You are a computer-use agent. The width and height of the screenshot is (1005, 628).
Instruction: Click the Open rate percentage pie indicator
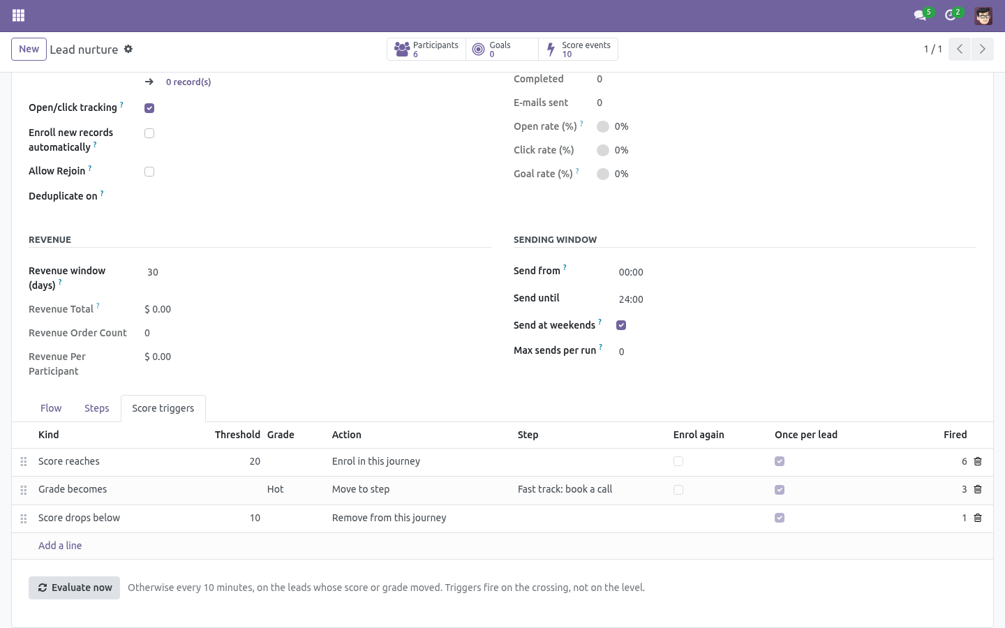pyautogui.click(x=603, y=126)
